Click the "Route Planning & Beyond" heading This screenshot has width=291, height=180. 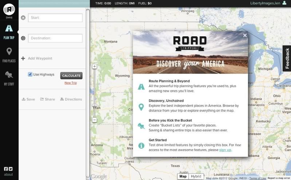[169, 81]
